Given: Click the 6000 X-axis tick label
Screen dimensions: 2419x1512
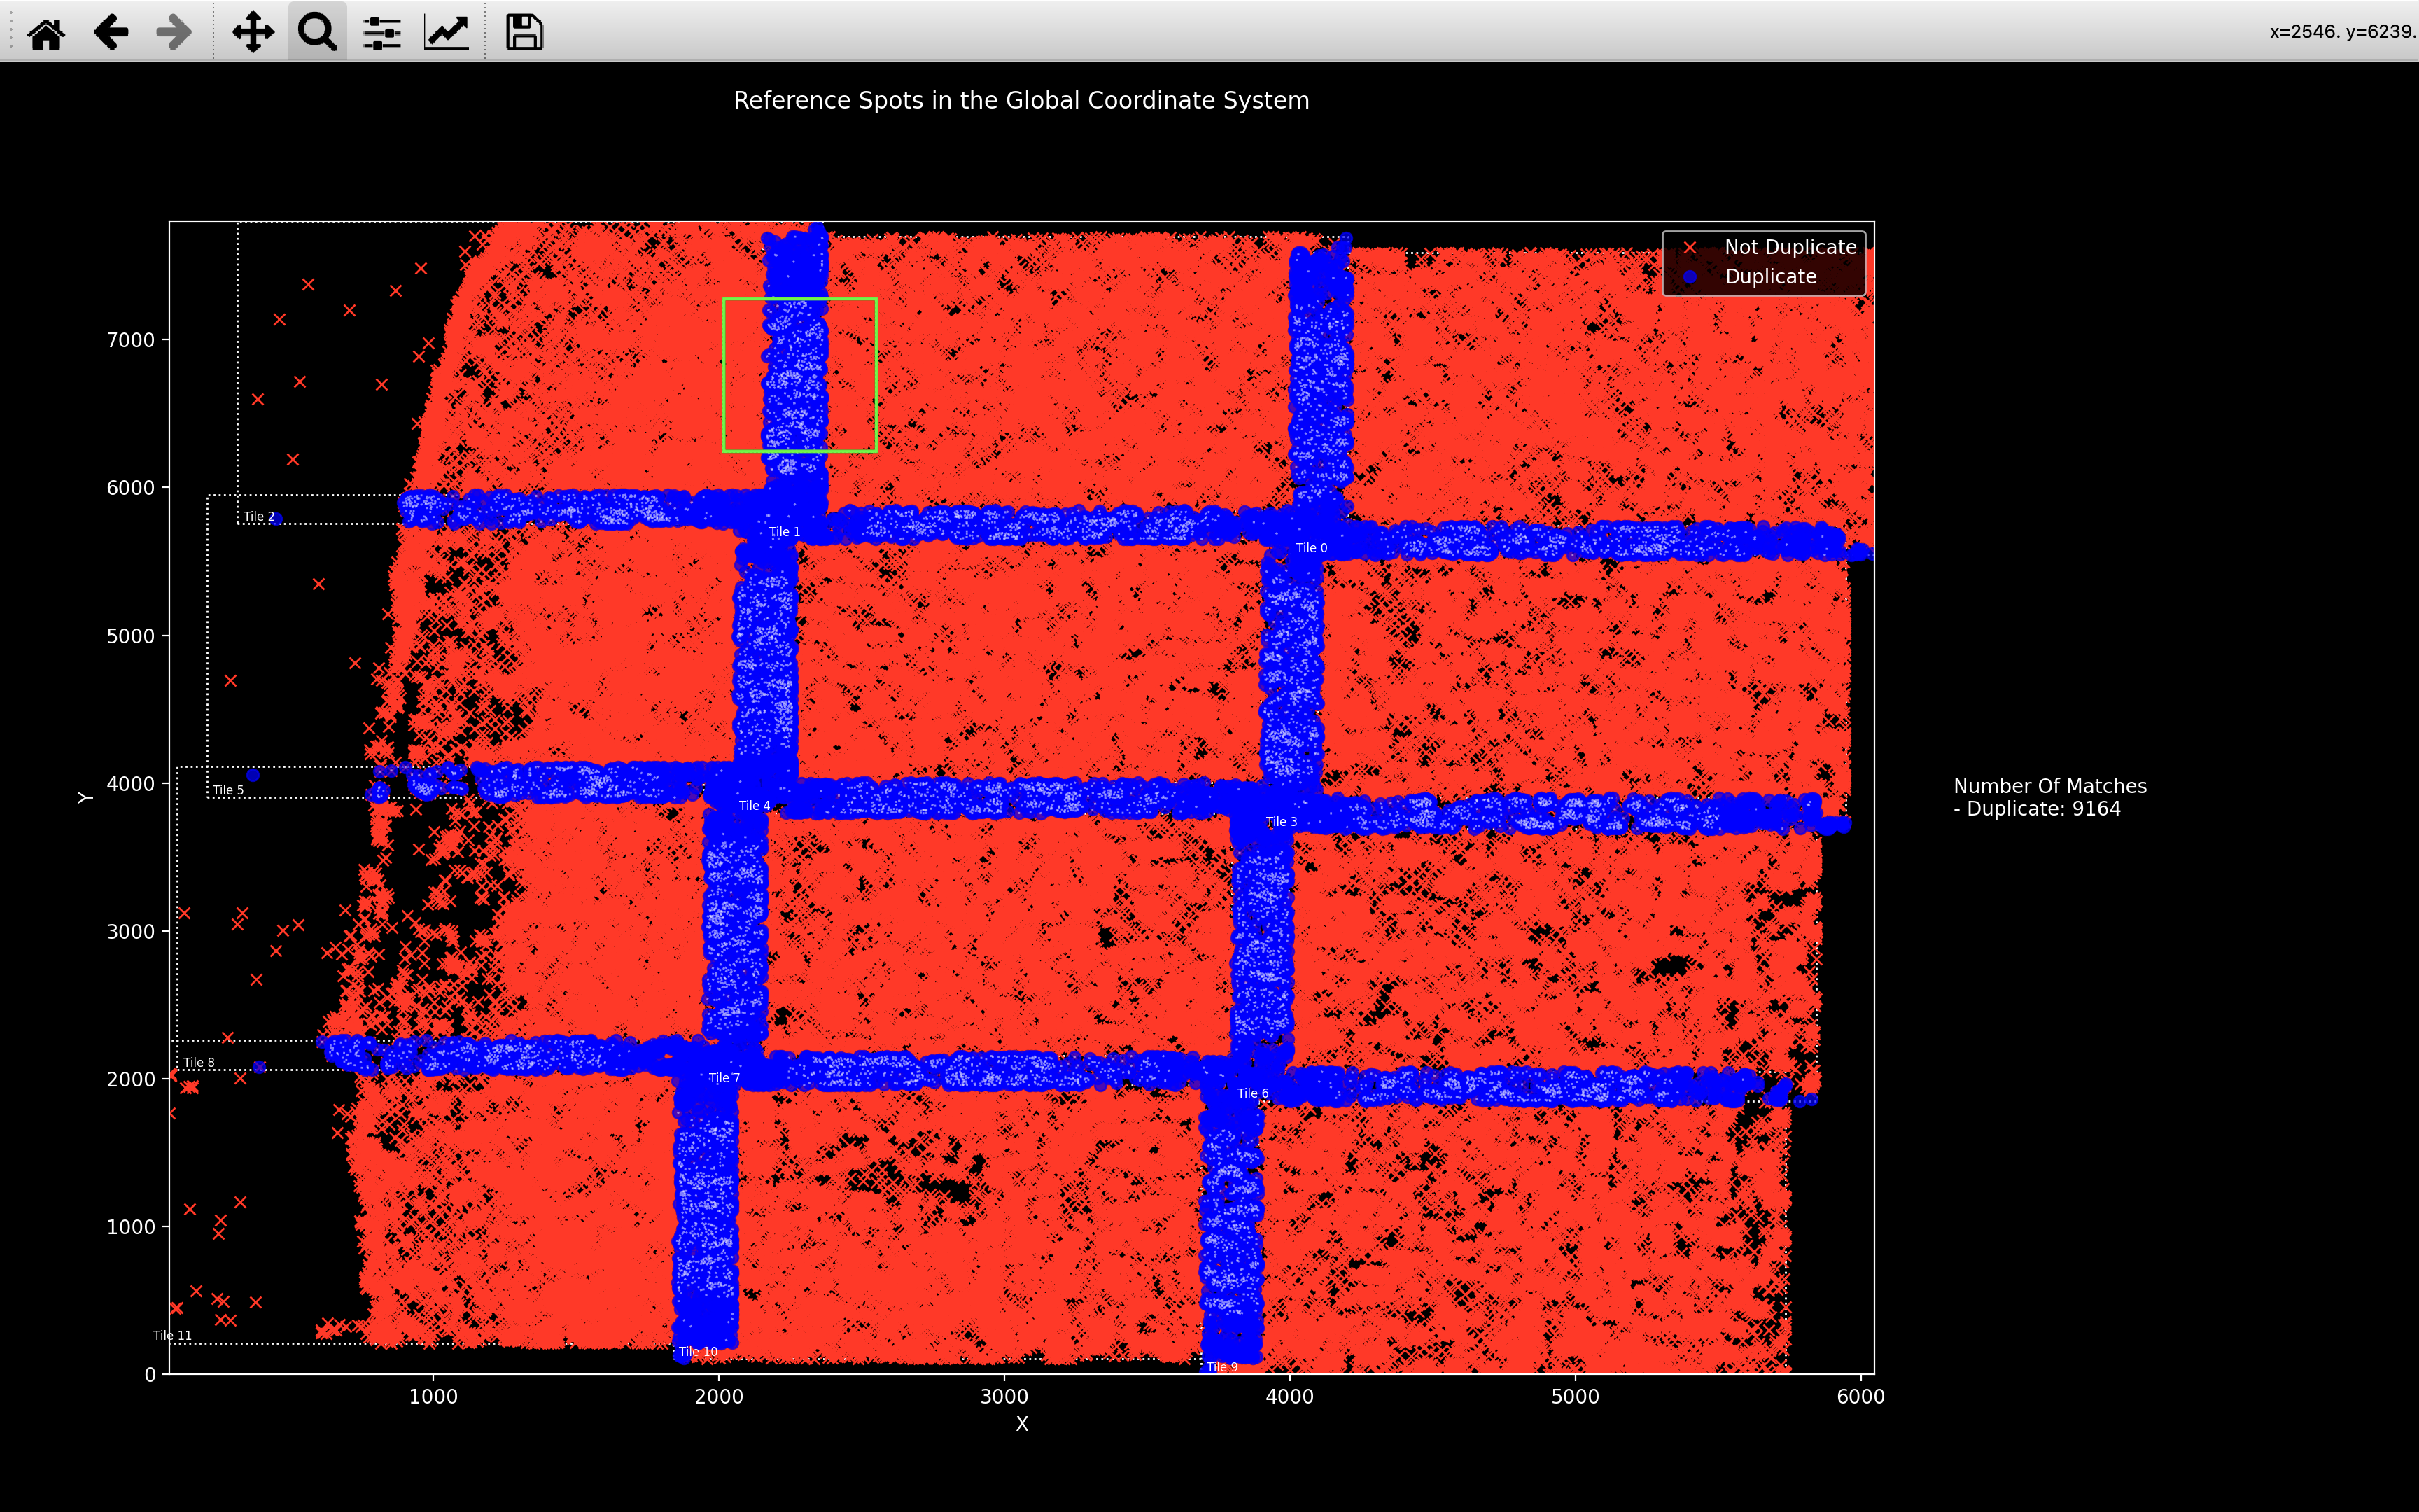Looking at the screenshot, I should pyautogui.click(x=1860, y=1397).
